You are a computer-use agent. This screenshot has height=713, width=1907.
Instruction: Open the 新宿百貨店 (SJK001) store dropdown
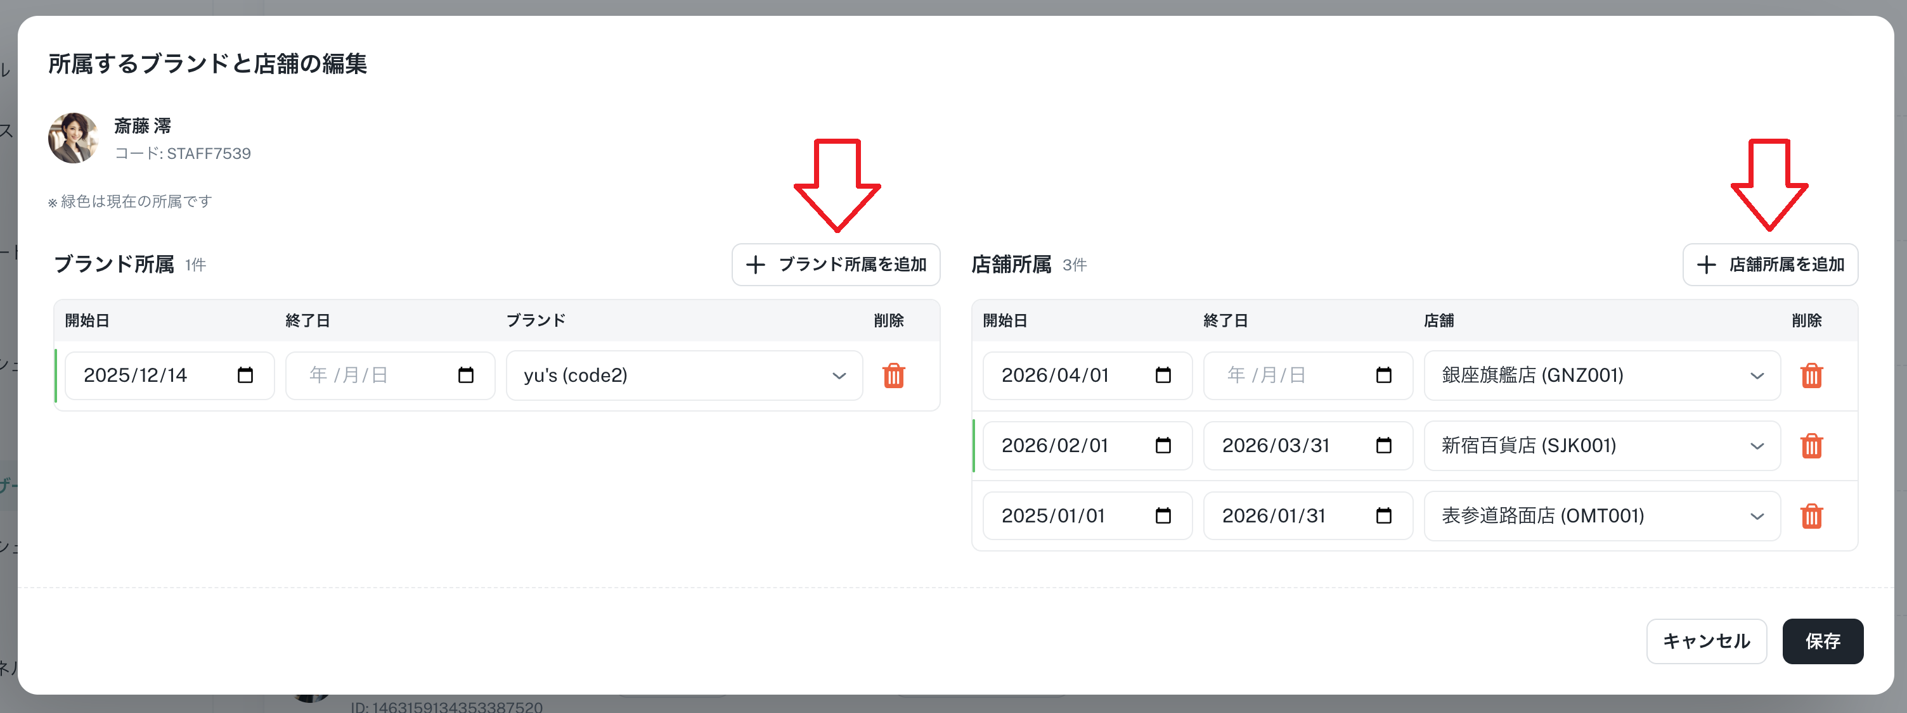click(x=1601, y=446)
